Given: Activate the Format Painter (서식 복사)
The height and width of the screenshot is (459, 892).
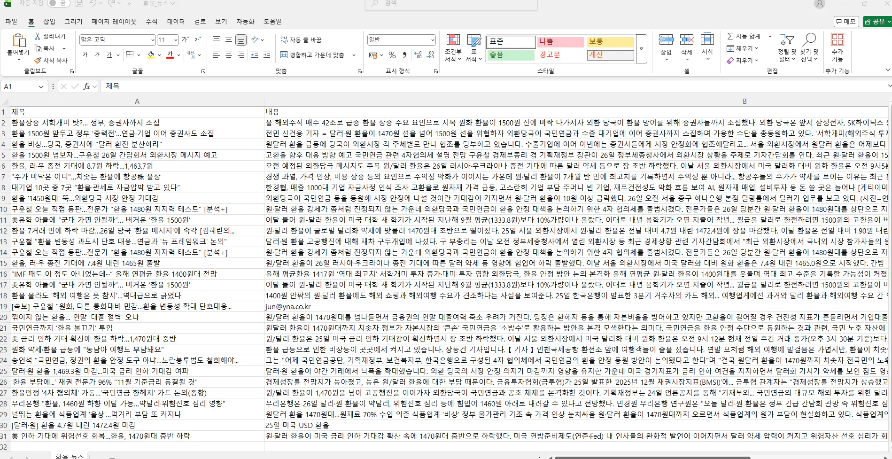Looking at the screenshot, I should point(51,61).
